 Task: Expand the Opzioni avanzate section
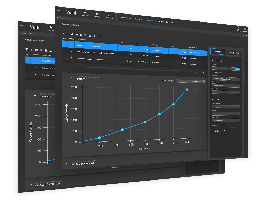213,131
